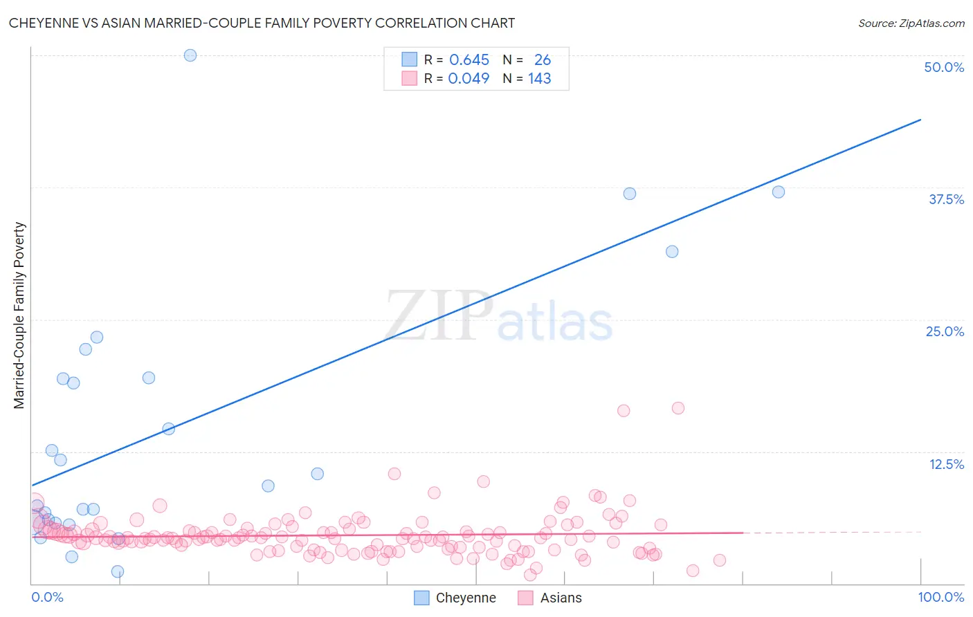Click the rightmost blue Cheyenne data point
Image resolution: width=973 pixels, height=617 pixels.
click(x=779, y=192)
